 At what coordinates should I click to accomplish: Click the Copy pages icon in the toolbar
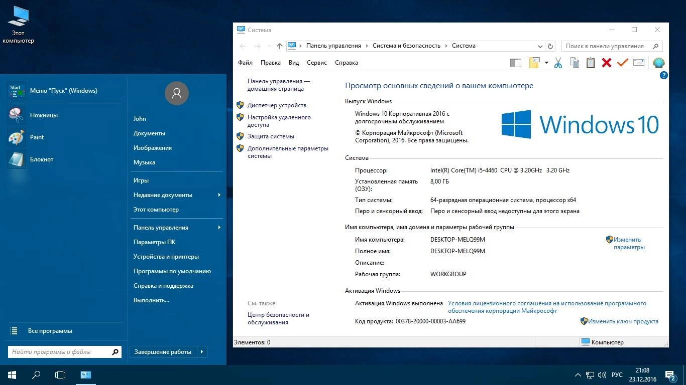[575, 63]
